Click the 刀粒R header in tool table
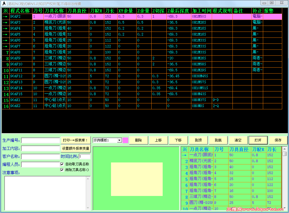The width and height of the screenshot is (289, 213). (x=259, y=149)
